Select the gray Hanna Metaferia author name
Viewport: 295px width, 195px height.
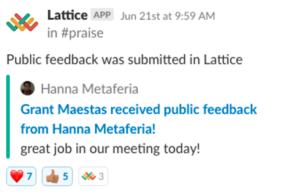pos(89,89)
